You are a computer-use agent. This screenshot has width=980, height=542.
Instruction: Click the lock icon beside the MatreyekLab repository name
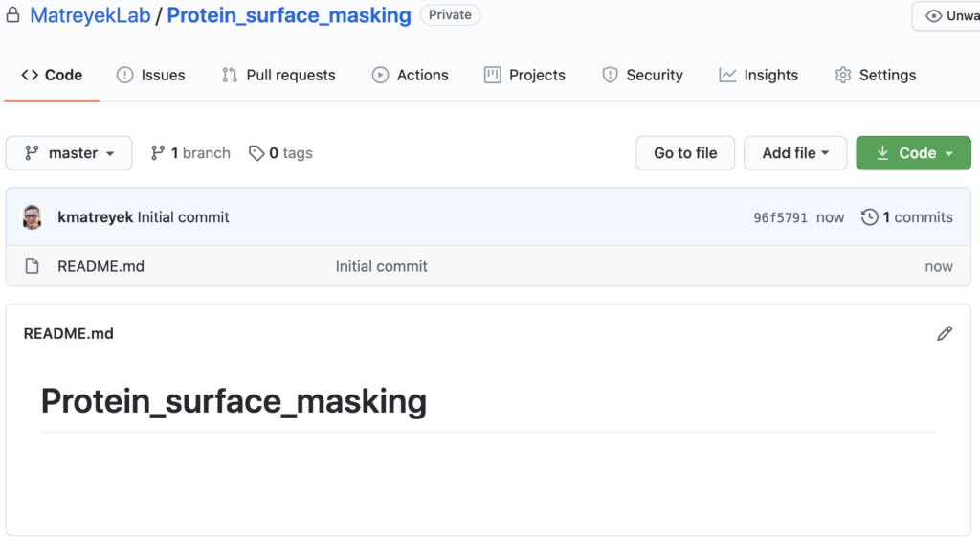pos(12,15)
